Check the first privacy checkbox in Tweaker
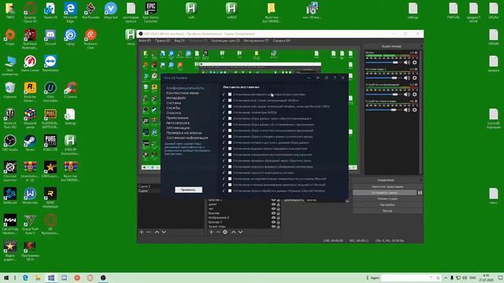The image size is (504, 283). tap(230, 94)
